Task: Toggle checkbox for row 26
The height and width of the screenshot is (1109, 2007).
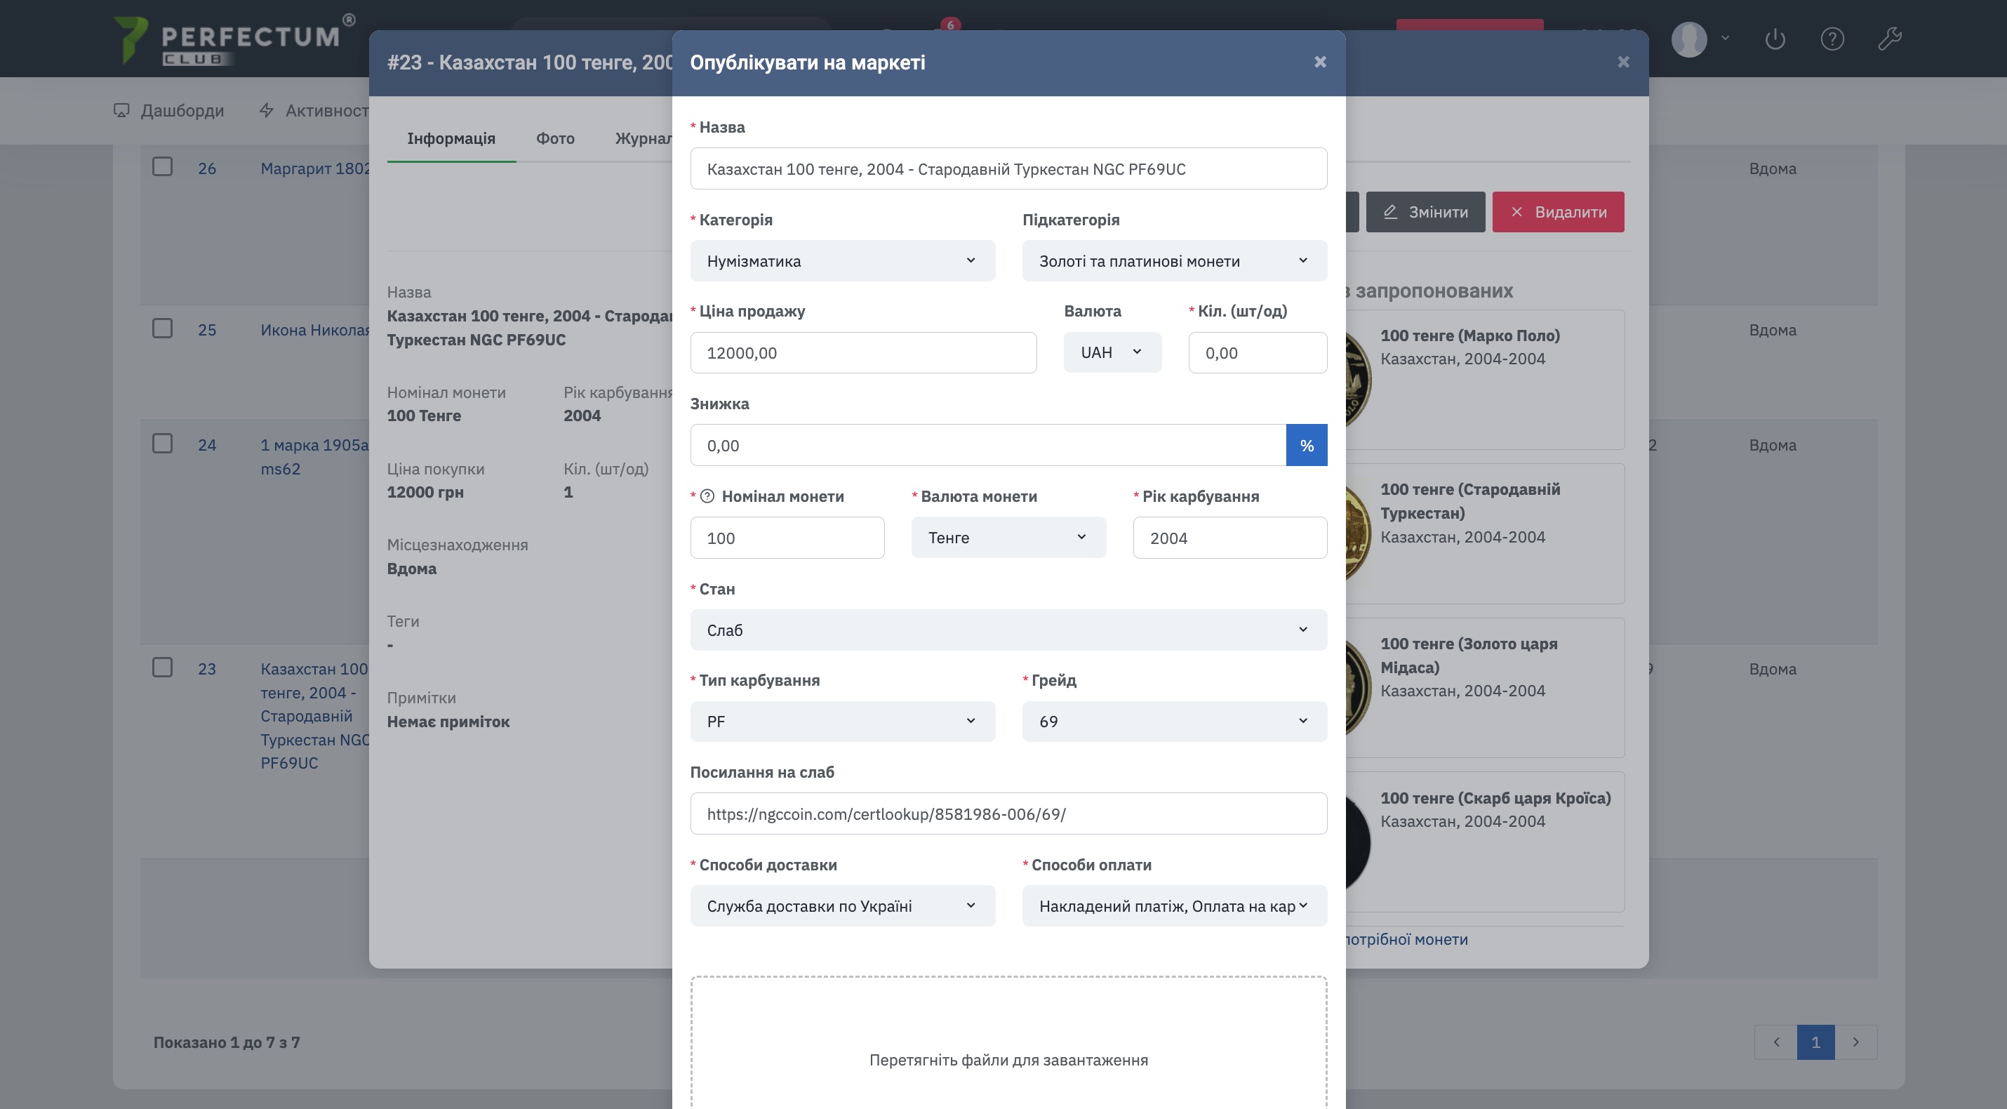Action: pyautogui.click(x=162, y=167)
